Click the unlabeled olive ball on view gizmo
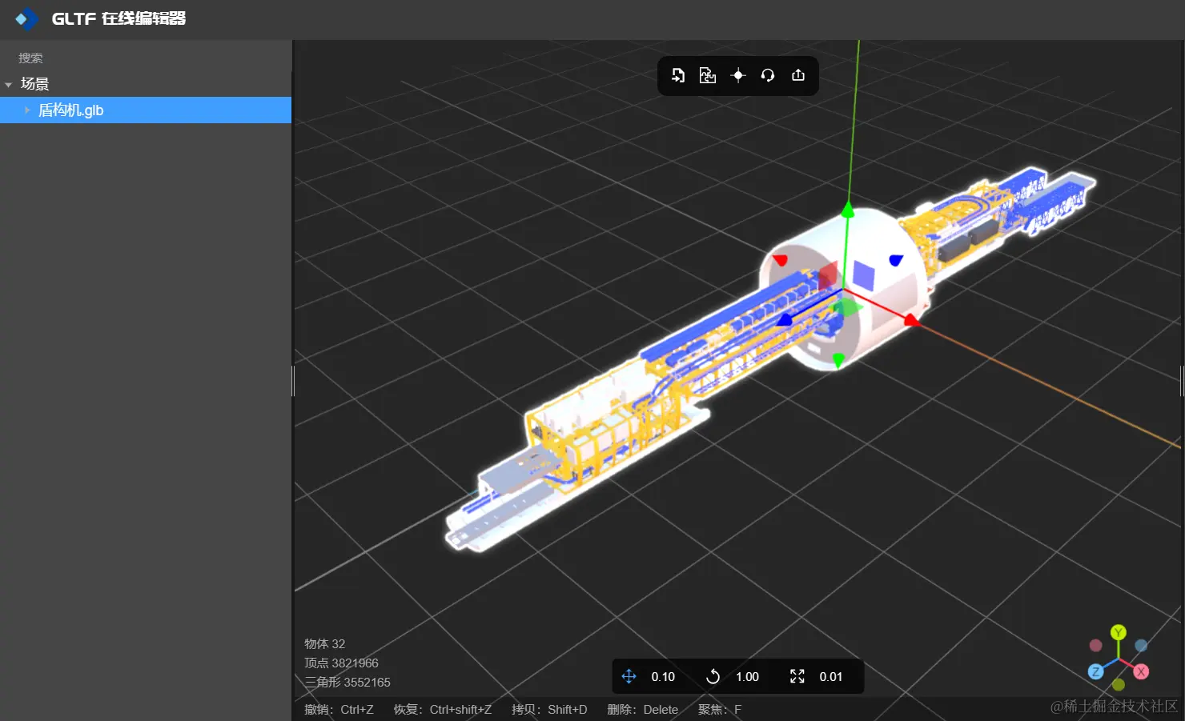 click(x=1119, y=685)
